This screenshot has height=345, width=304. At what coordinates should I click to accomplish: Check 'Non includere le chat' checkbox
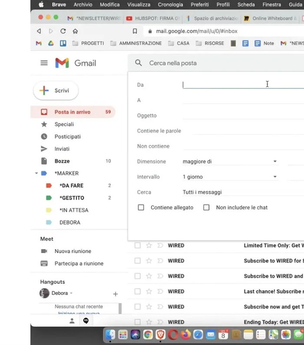pos(206,207)
